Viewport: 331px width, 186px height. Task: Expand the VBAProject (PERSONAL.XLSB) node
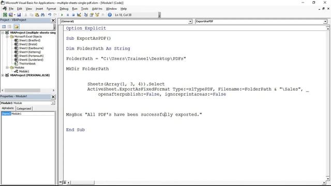pyautogui.click(x=3, y=75)
